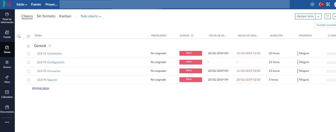This screenshot has height=132, width=336.
Task: Open the Calendario view
Action: [x=7, y=94]
